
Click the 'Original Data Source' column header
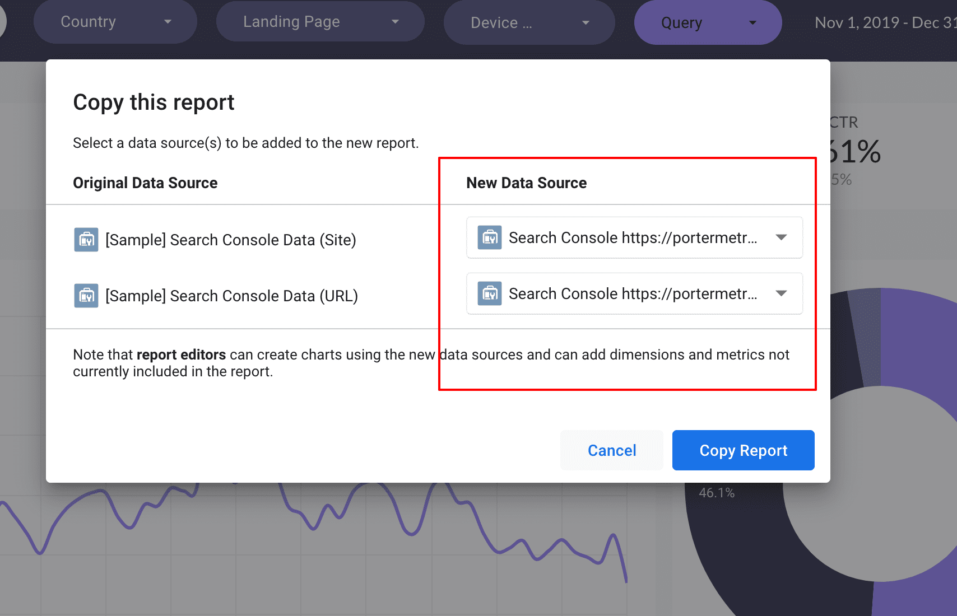pyautogui.click(x=145, y=183)
